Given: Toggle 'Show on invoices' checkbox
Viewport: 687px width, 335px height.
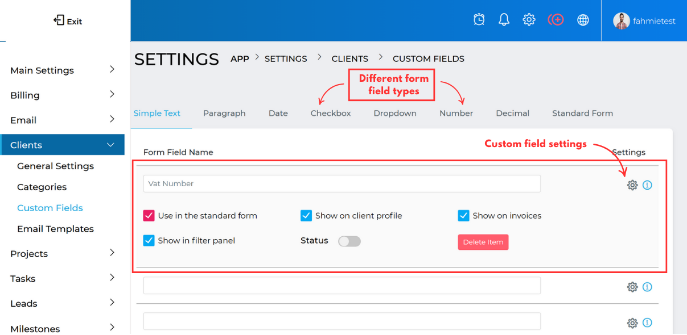Looking at the screenshot, I should [x=463, y=216].
